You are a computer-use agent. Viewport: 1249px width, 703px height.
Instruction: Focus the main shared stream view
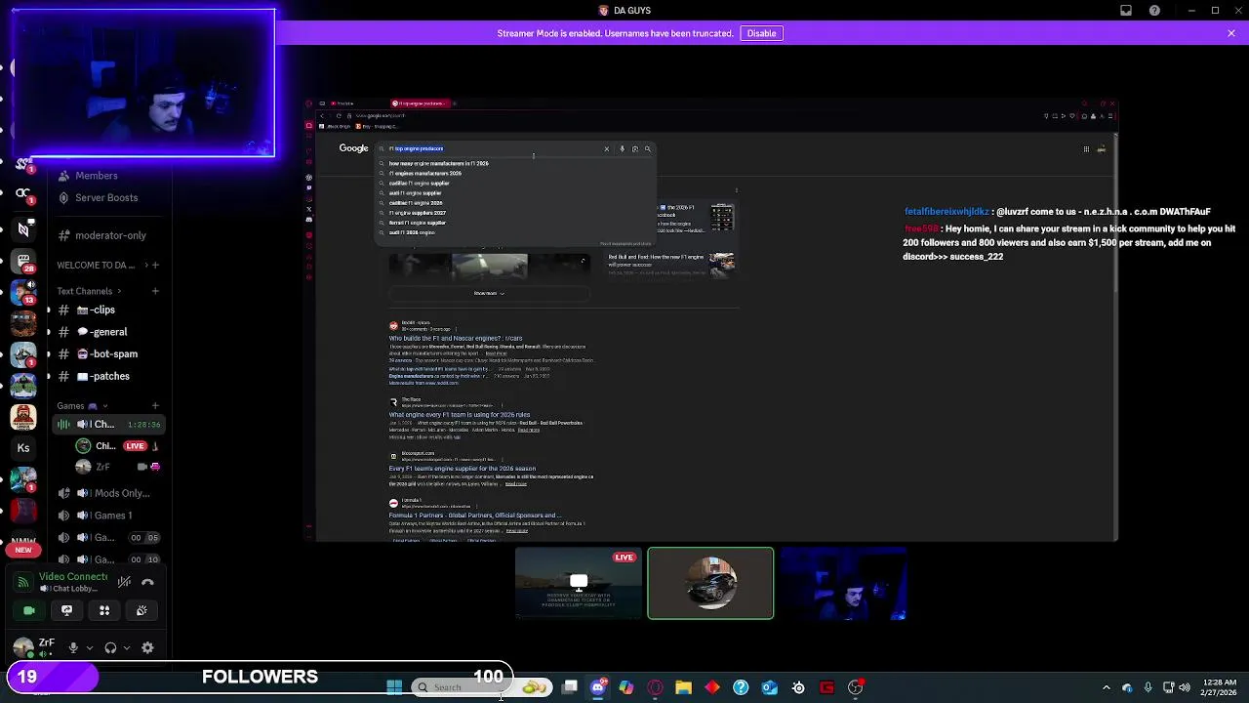(710, 319)
